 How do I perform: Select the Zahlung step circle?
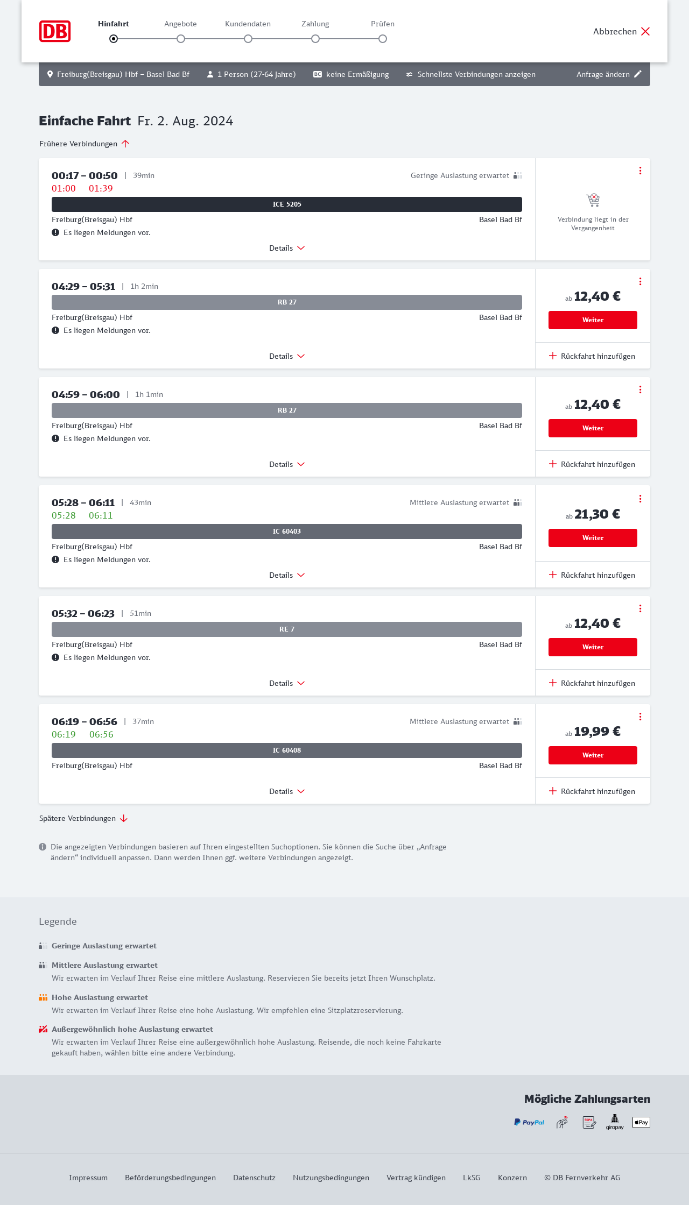click(315, 39)
